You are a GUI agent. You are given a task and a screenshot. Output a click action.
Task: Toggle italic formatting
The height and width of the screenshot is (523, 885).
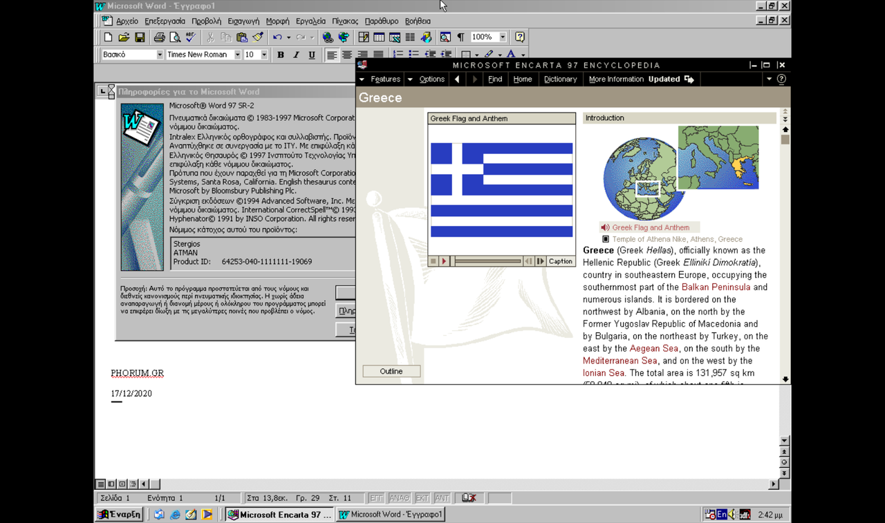tap(296, 54)
